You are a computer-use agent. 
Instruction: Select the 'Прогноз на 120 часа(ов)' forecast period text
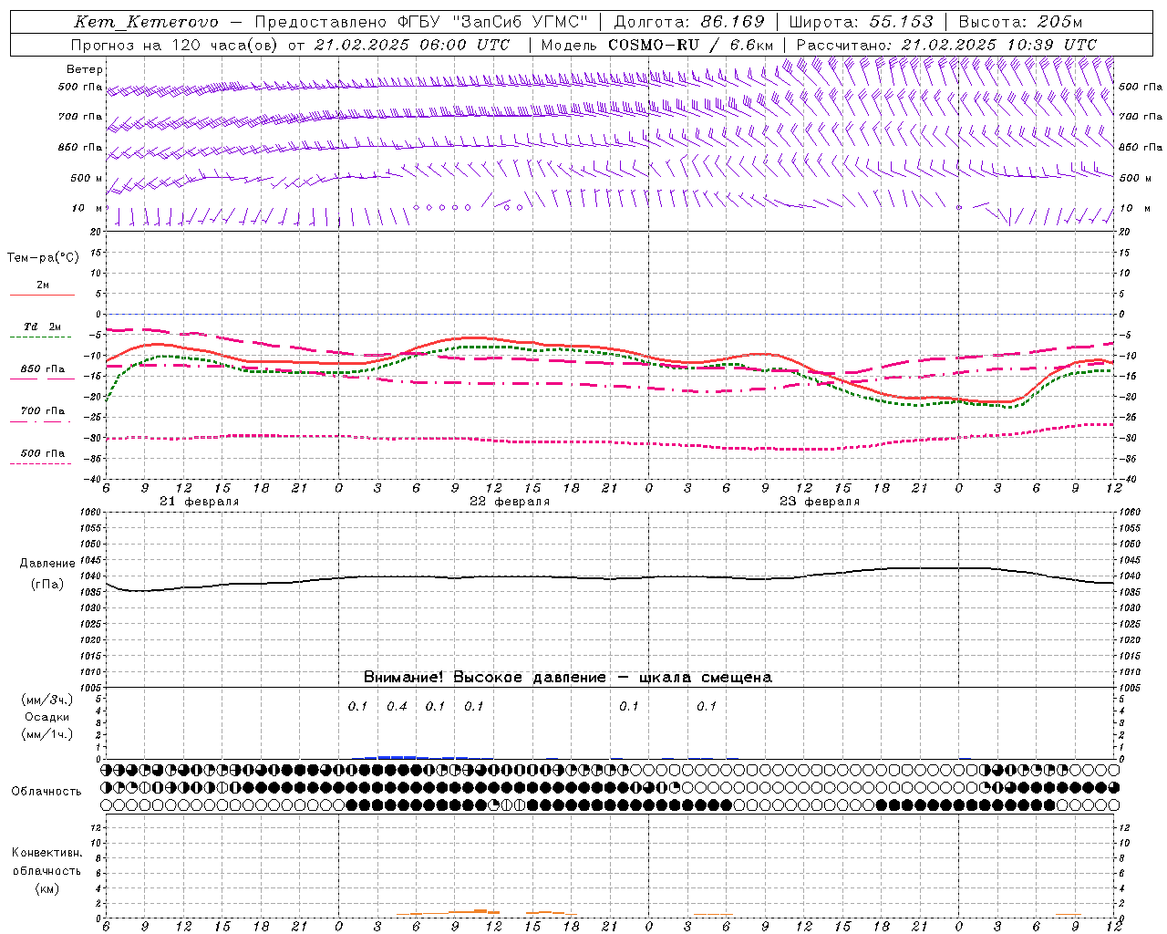tap(175, 45)
